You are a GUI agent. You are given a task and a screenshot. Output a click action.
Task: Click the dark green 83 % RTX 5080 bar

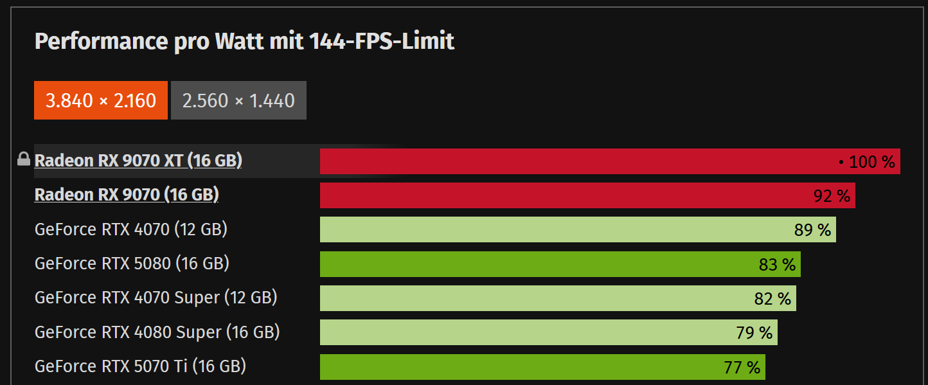click(560, 264)
